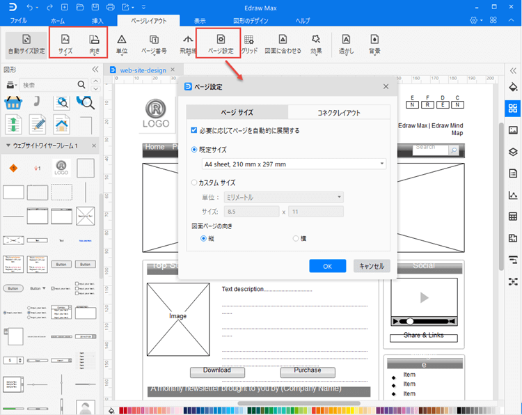Image resolution: width=522 pixels, height=415 pixels.
Task: Click the キャンセル button
Action: tap(372, 266)
